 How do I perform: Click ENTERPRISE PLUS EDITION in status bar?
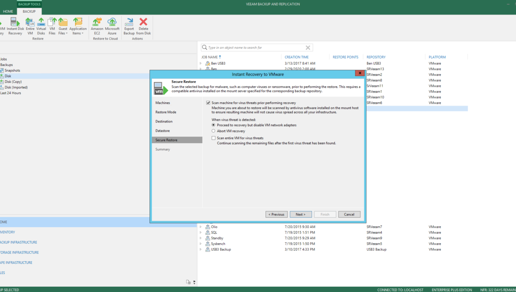click(x=452, y=290)
